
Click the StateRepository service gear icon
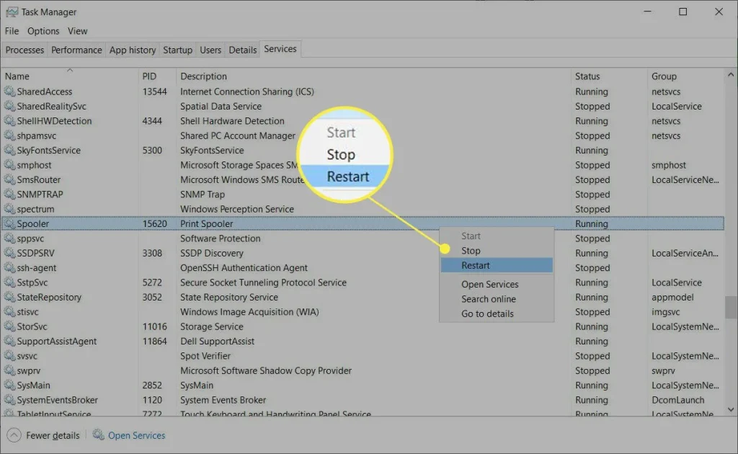tap(9, 297)
